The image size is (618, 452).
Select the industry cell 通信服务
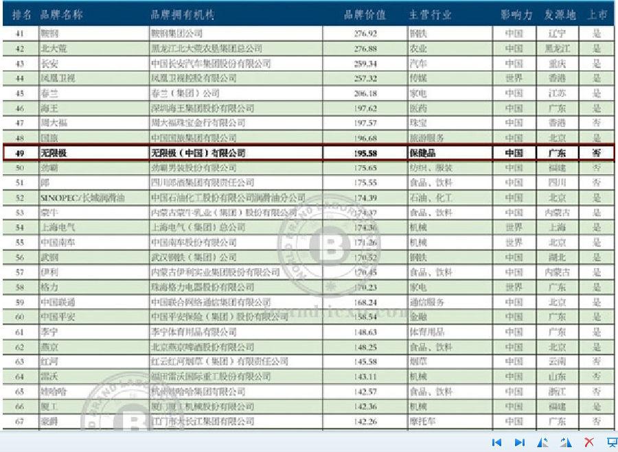pos(427,302)
